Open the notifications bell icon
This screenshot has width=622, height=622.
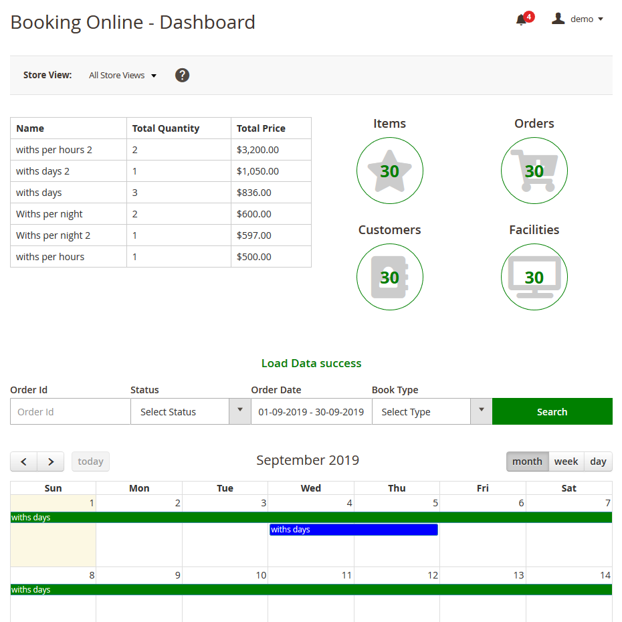(x=522, y=19)
